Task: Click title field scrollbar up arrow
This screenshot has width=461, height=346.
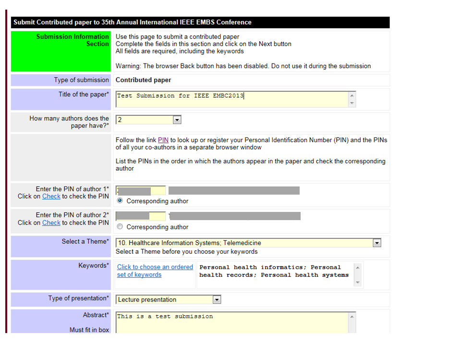Action: (352, 95)
